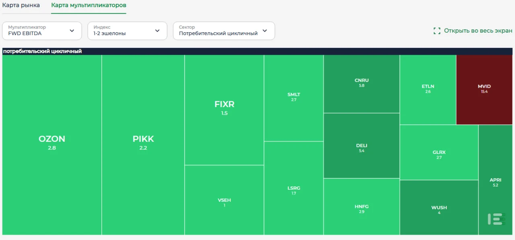The width and height of the screenshot is (515, 240).
Task: Click the DELI tile
Action: (362, 146)
